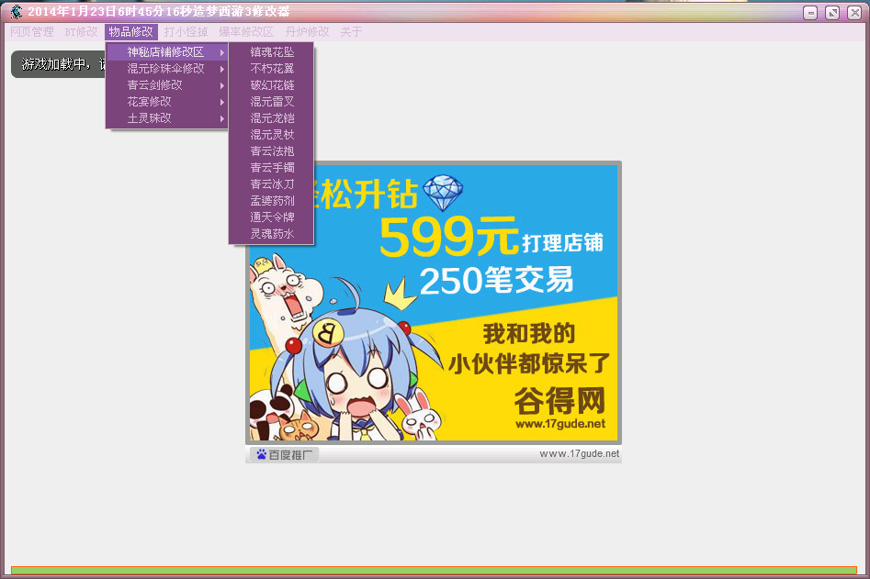Maximize the window
Viewport: 870px width, 579px height.
[832, 13]
